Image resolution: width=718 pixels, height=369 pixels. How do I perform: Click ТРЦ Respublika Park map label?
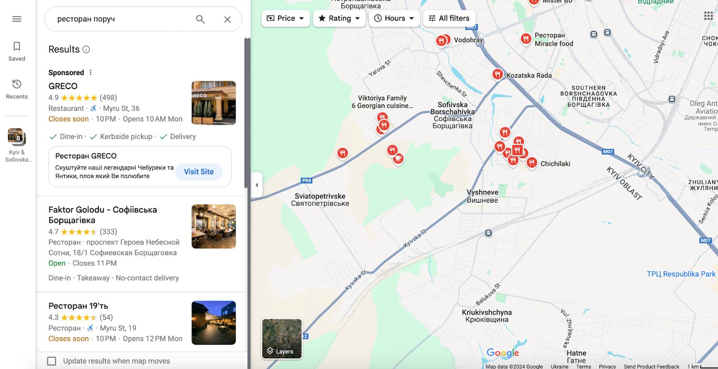tap(681, 274)
